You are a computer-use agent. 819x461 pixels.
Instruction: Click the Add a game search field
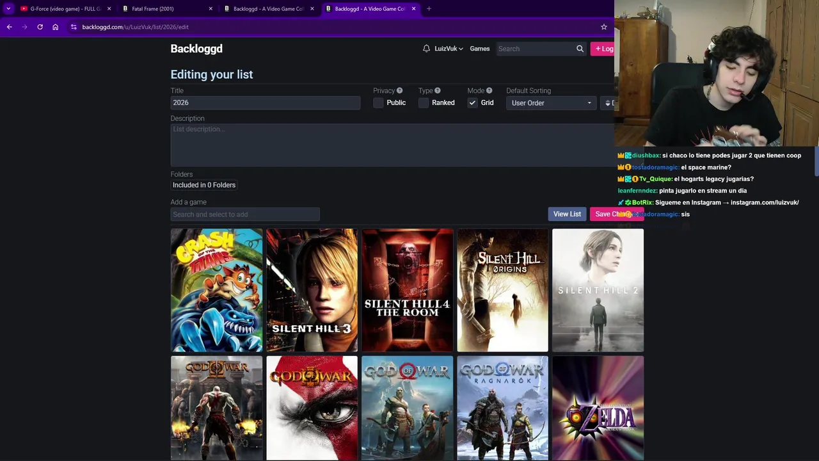click(x=245, y=214)
